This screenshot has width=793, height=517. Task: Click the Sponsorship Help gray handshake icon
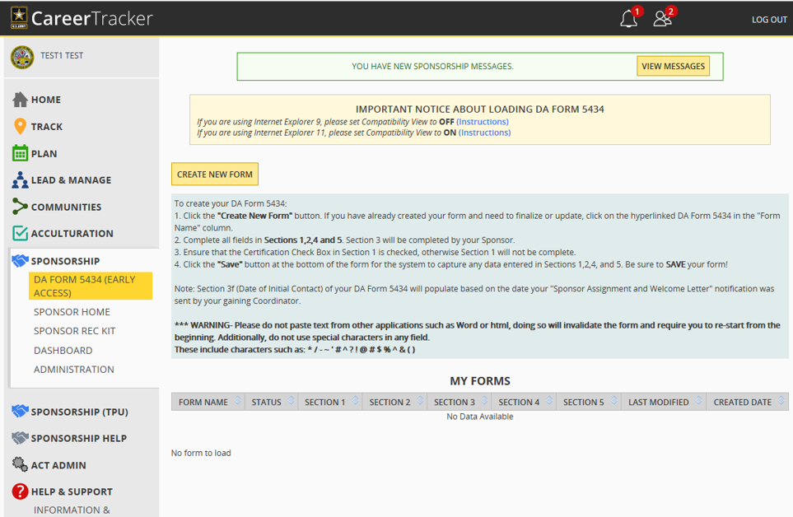(x=20, y=438)
